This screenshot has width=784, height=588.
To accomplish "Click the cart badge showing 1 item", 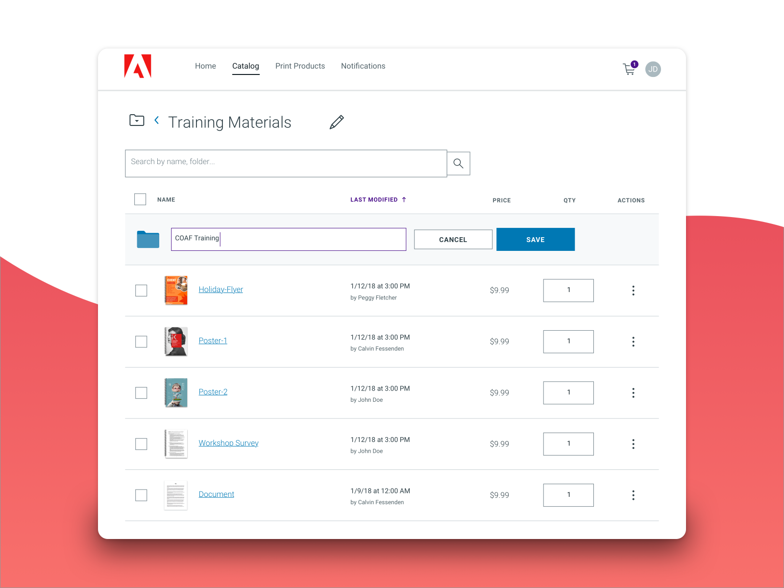I will [634, 64].
